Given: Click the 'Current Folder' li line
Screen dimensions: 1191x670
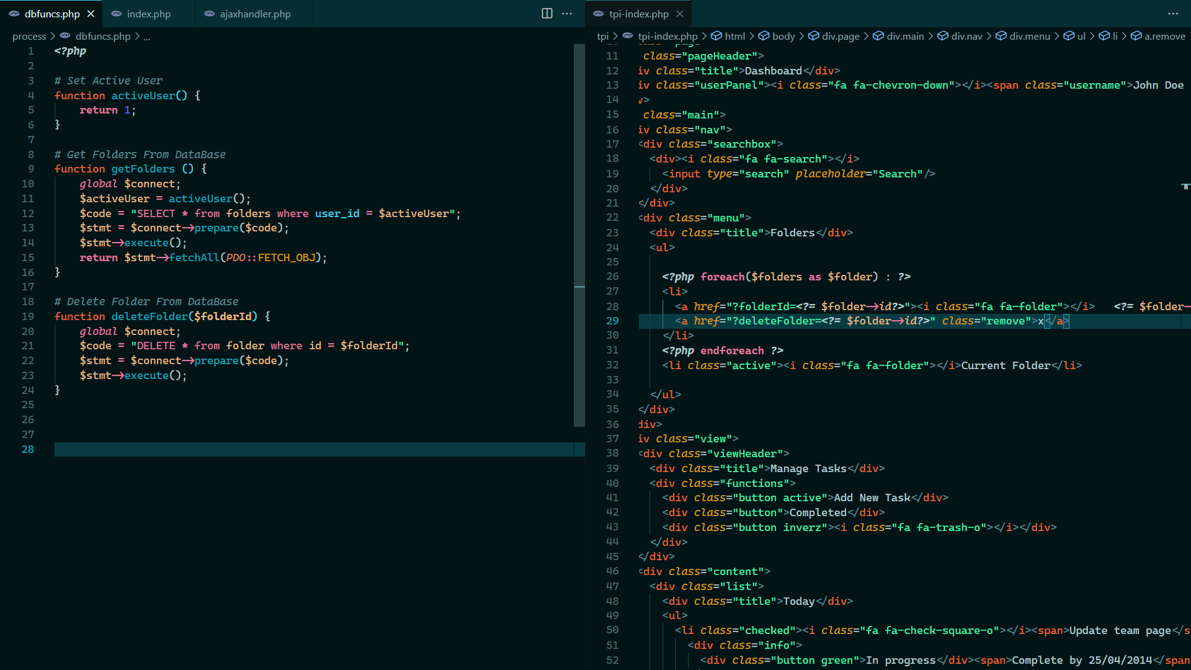Looking at the screenshot, I should [x=872, y=365].
